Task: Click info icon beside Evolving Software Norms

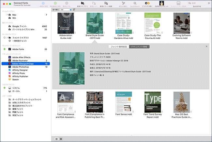Action: point(191,32)
